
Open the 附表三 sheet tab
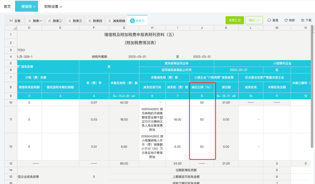coord(75,21)
